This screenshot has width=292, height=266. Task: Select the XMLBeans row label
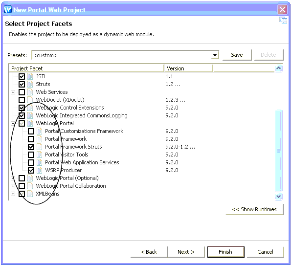[x=47, y=194]
